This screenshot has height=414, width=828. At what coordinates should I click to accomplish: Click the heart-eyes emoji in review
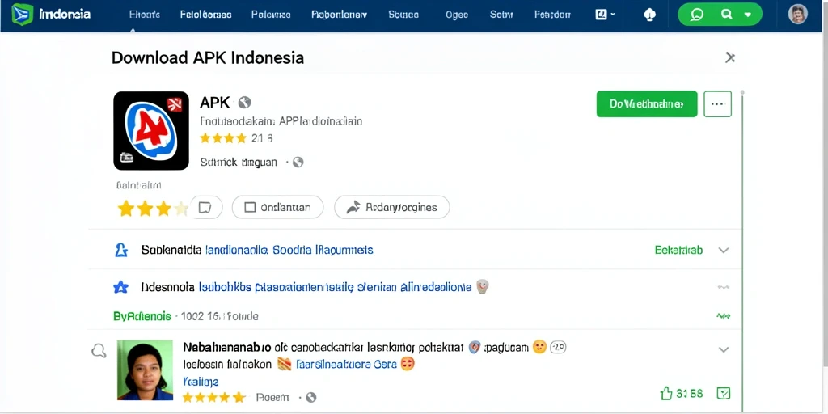tap(408, 363)
